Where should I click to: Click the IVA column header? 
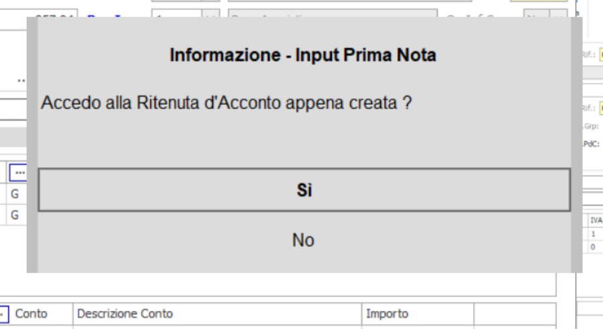596,220
